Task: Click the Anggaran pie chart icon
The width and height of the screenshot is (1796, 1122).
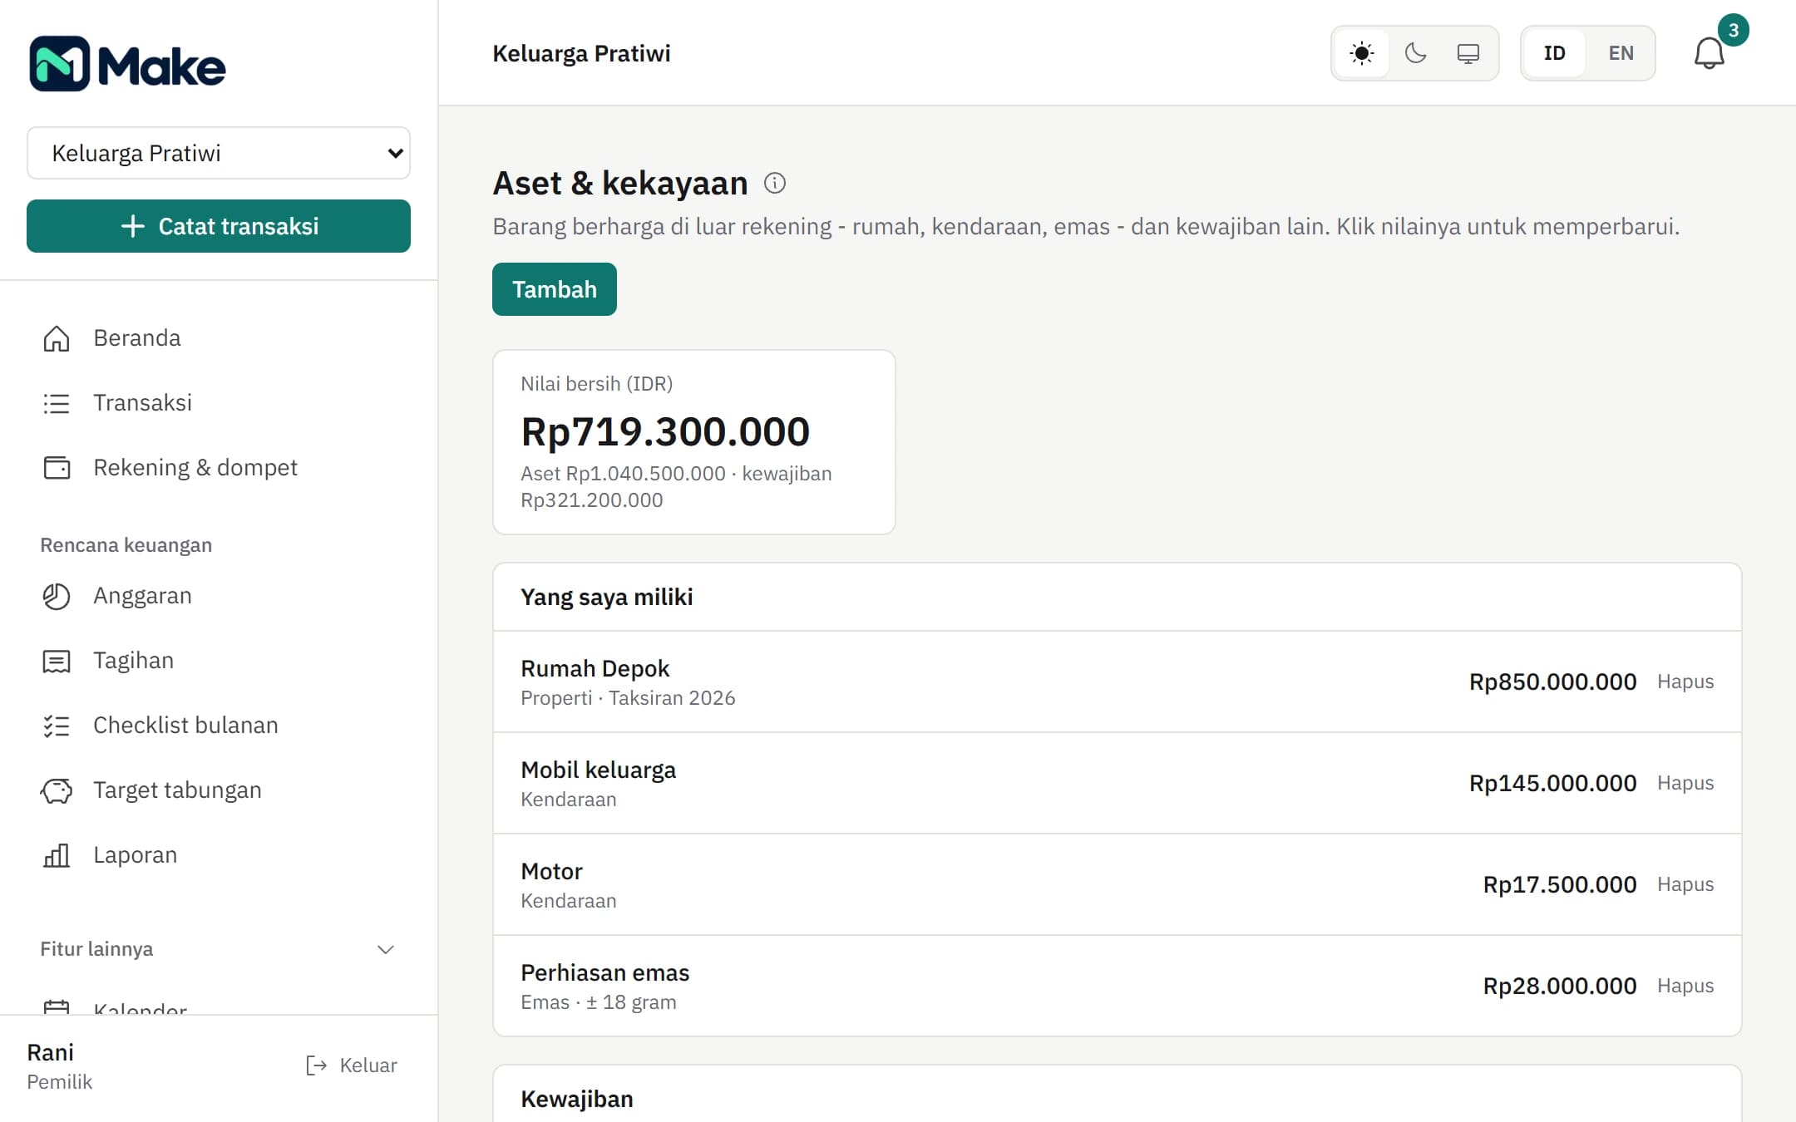Action: [x=57, y=596]
